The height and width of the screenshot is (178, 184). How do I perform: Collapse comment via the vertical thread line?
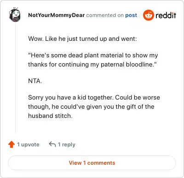15,78
